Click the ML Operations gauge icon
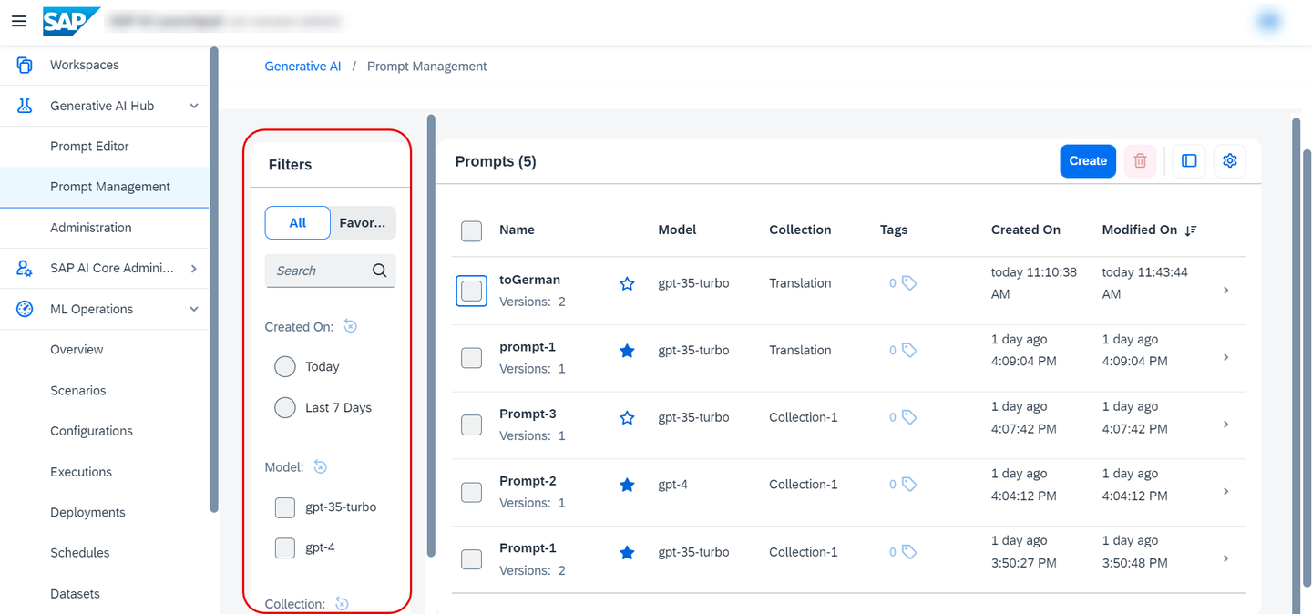This screenshot has height=614, width=1312. click(x=25, y=309)
